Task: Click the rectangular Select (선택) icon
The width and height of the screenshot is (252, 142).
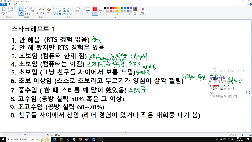Action: click(21, 9)
